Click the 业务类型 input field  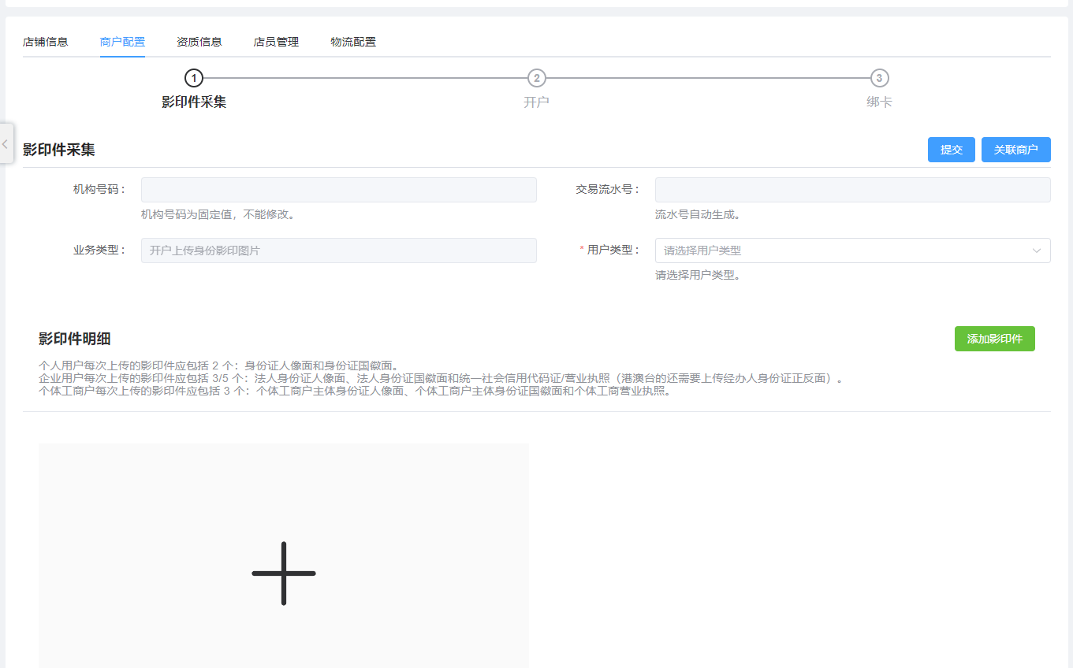(339, 250)
